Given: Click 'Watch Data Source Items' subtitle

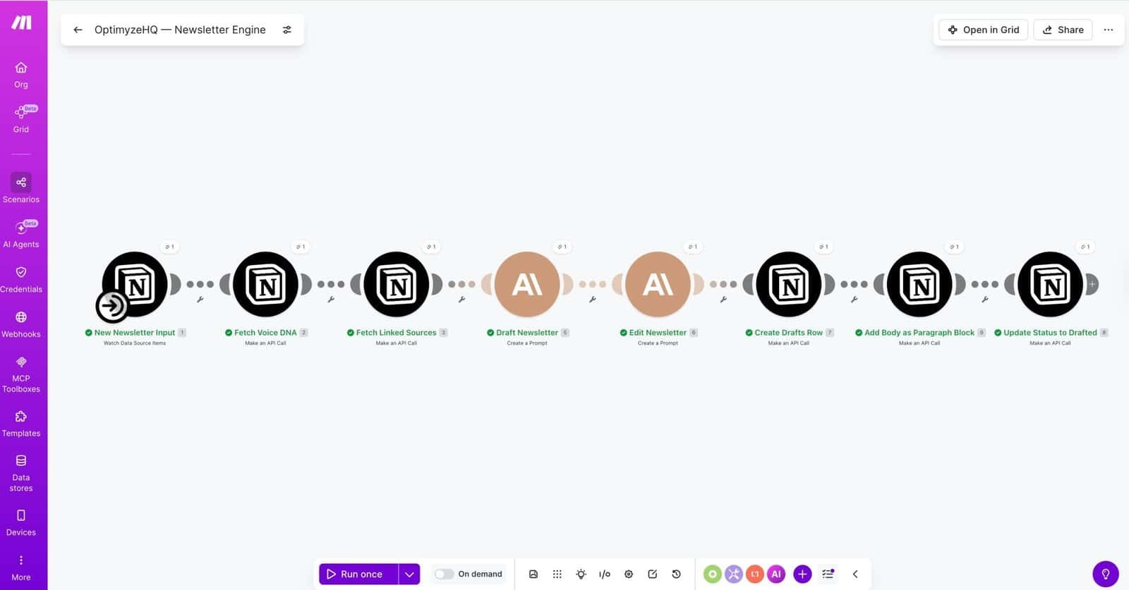Looking at the screenshot, I should 135,343.
